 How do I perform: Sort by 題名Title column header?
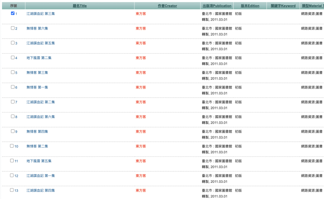coord(80,6)
